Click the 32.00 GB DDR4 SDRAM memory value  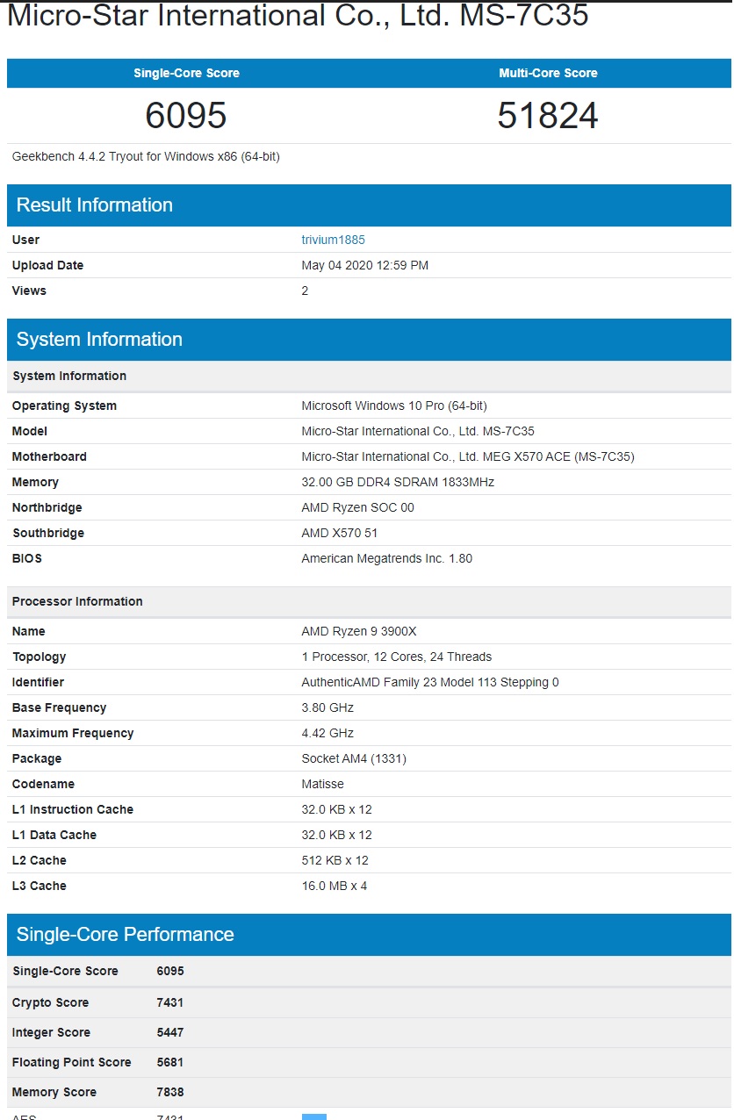(x=398, y=482)
